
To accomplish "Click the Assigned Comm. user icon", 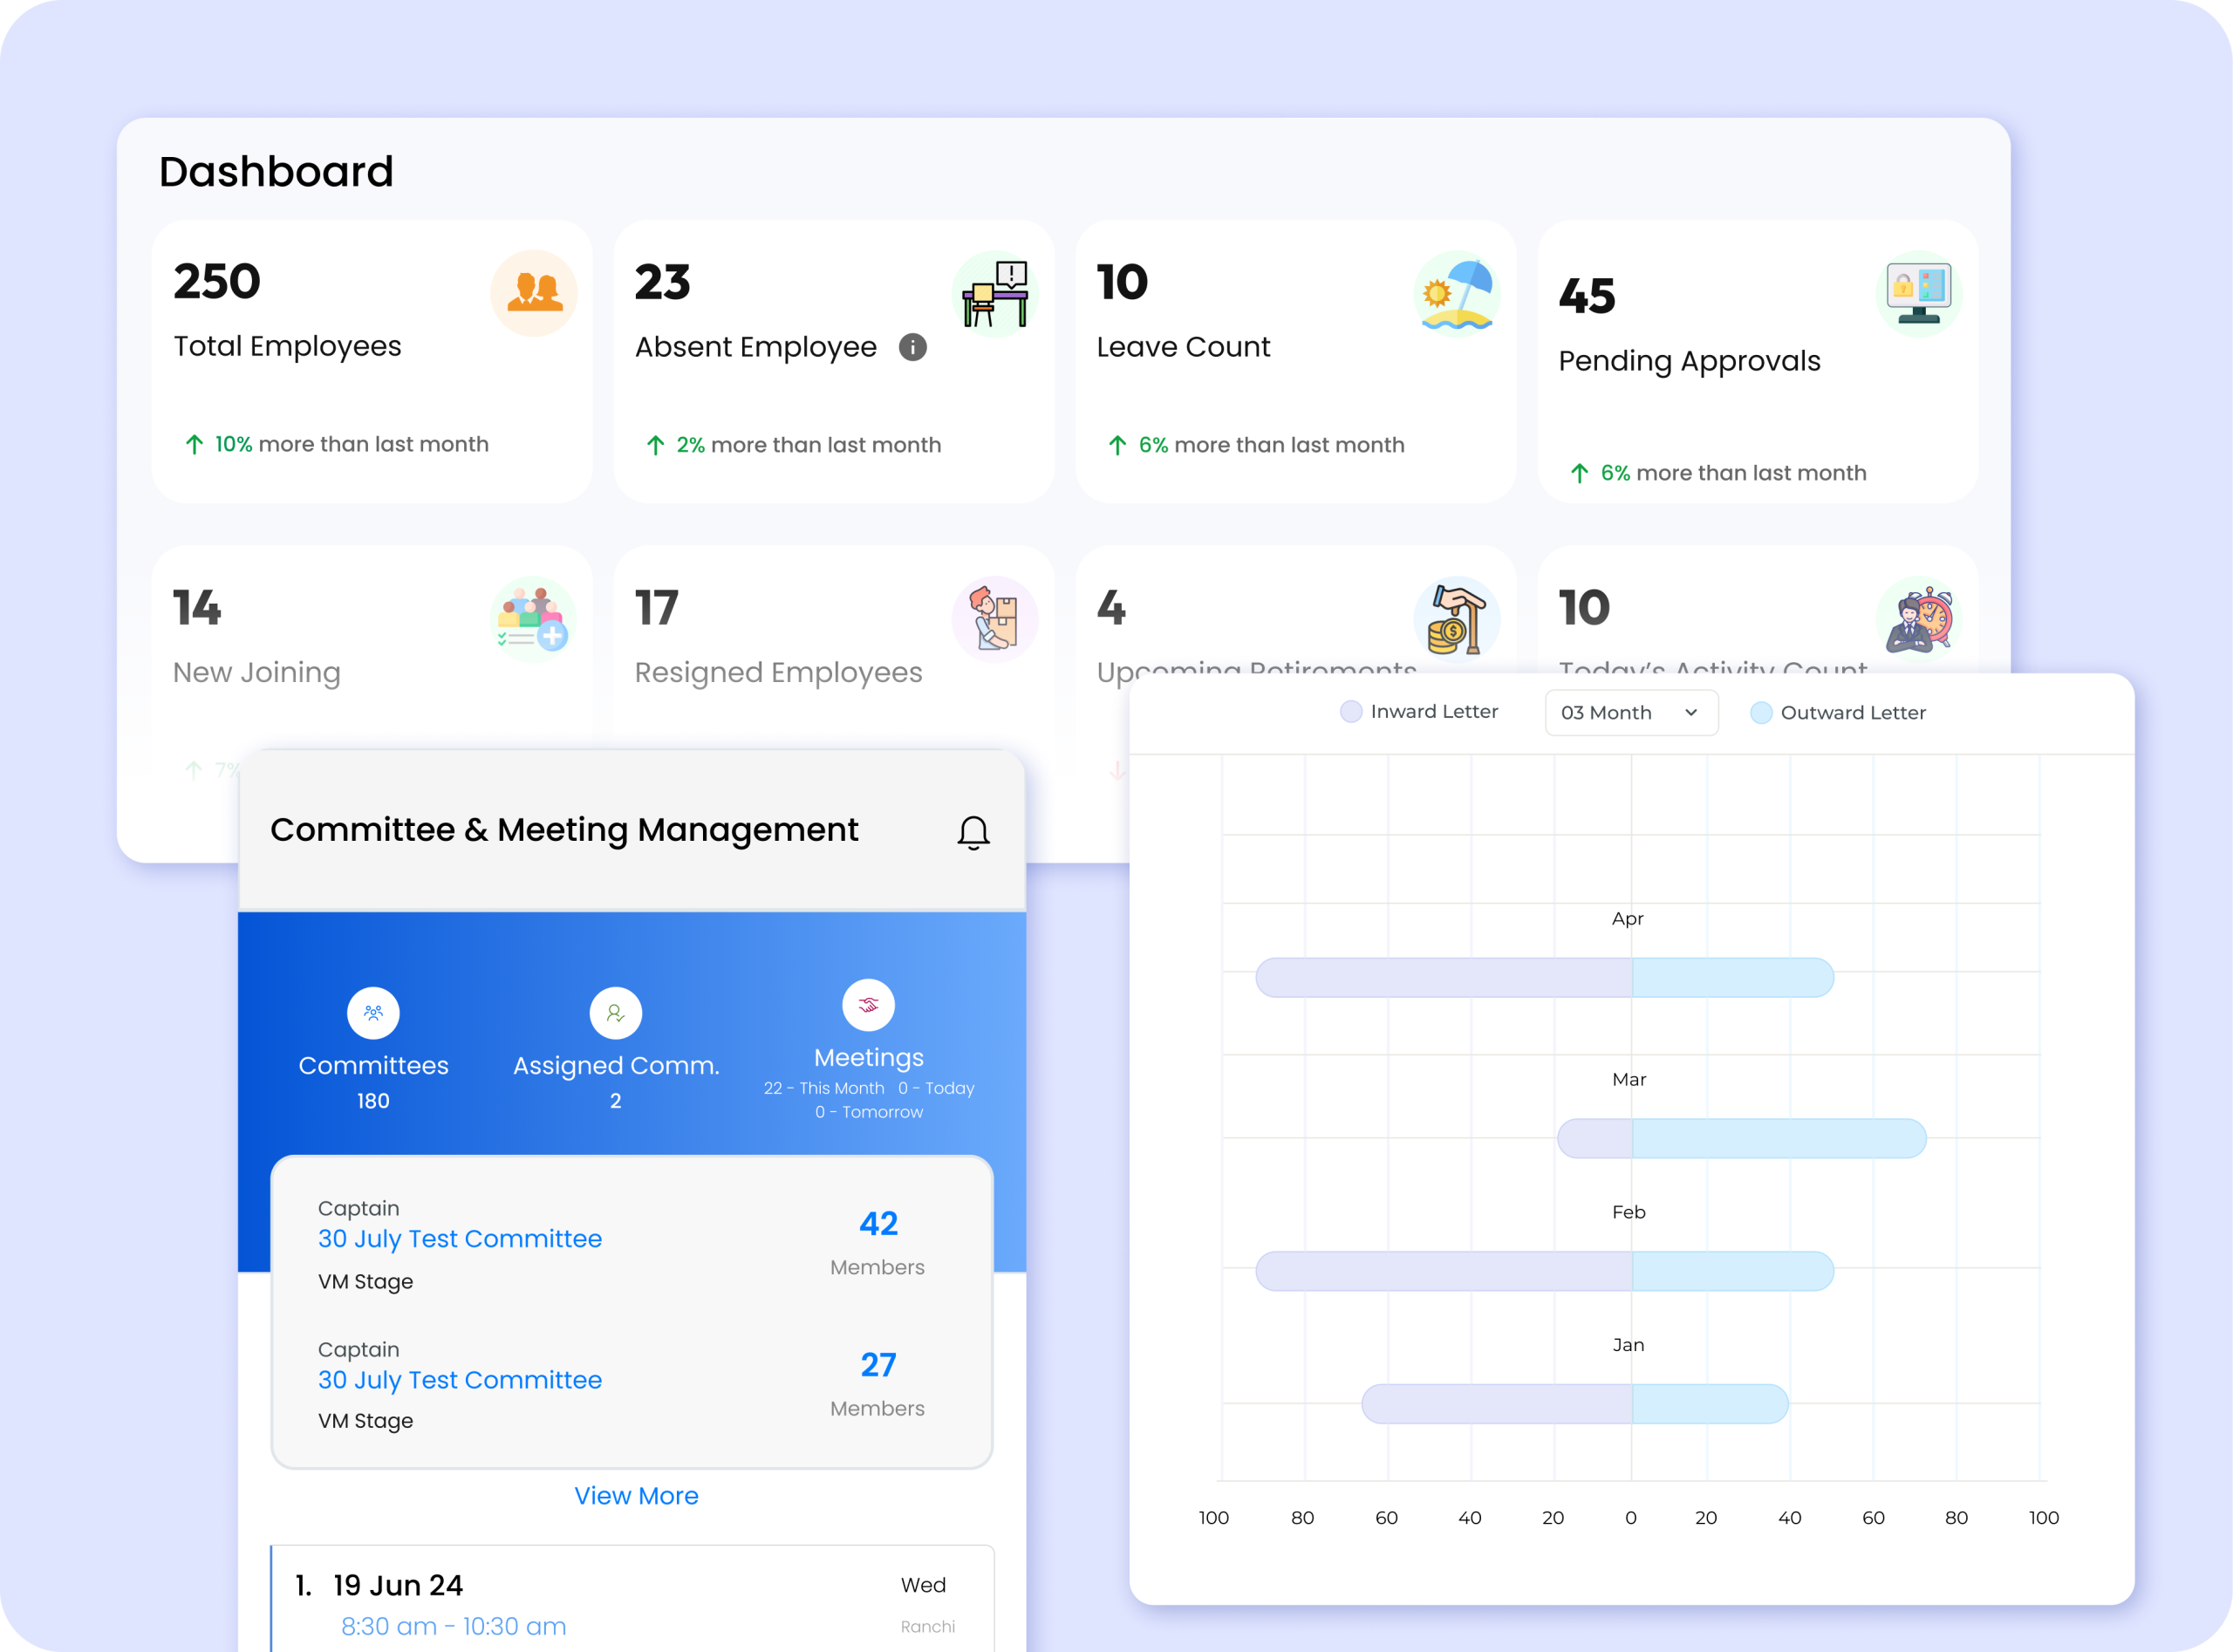I will click(615, 1013).
